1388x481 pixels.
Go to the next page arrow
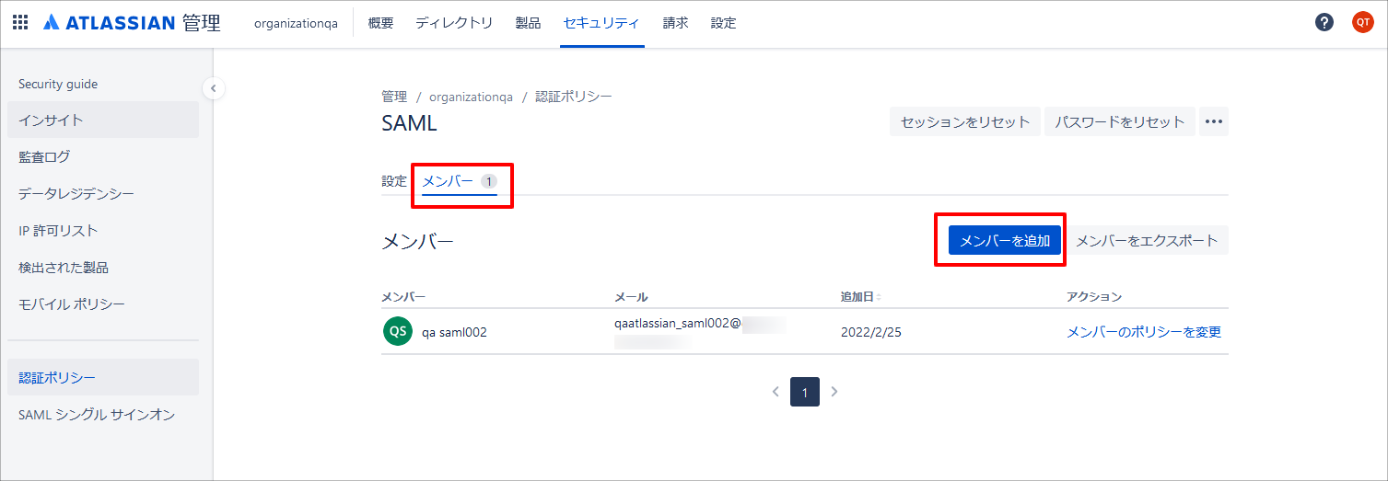coord(834,392)
